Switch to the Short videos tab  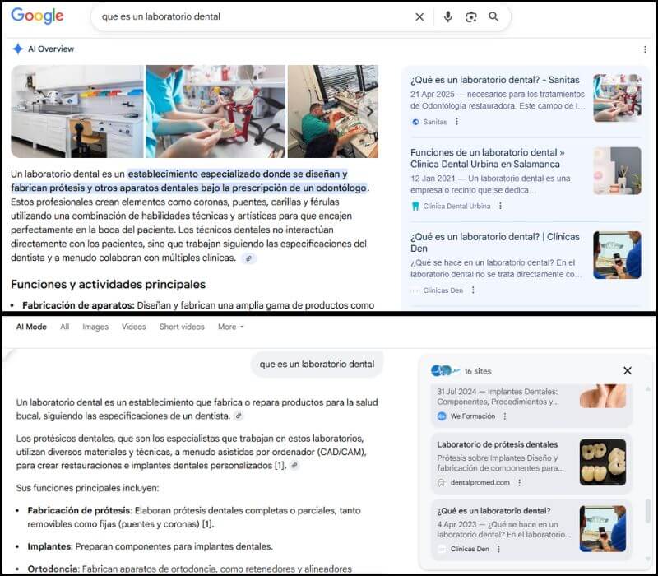coord(183,327)
